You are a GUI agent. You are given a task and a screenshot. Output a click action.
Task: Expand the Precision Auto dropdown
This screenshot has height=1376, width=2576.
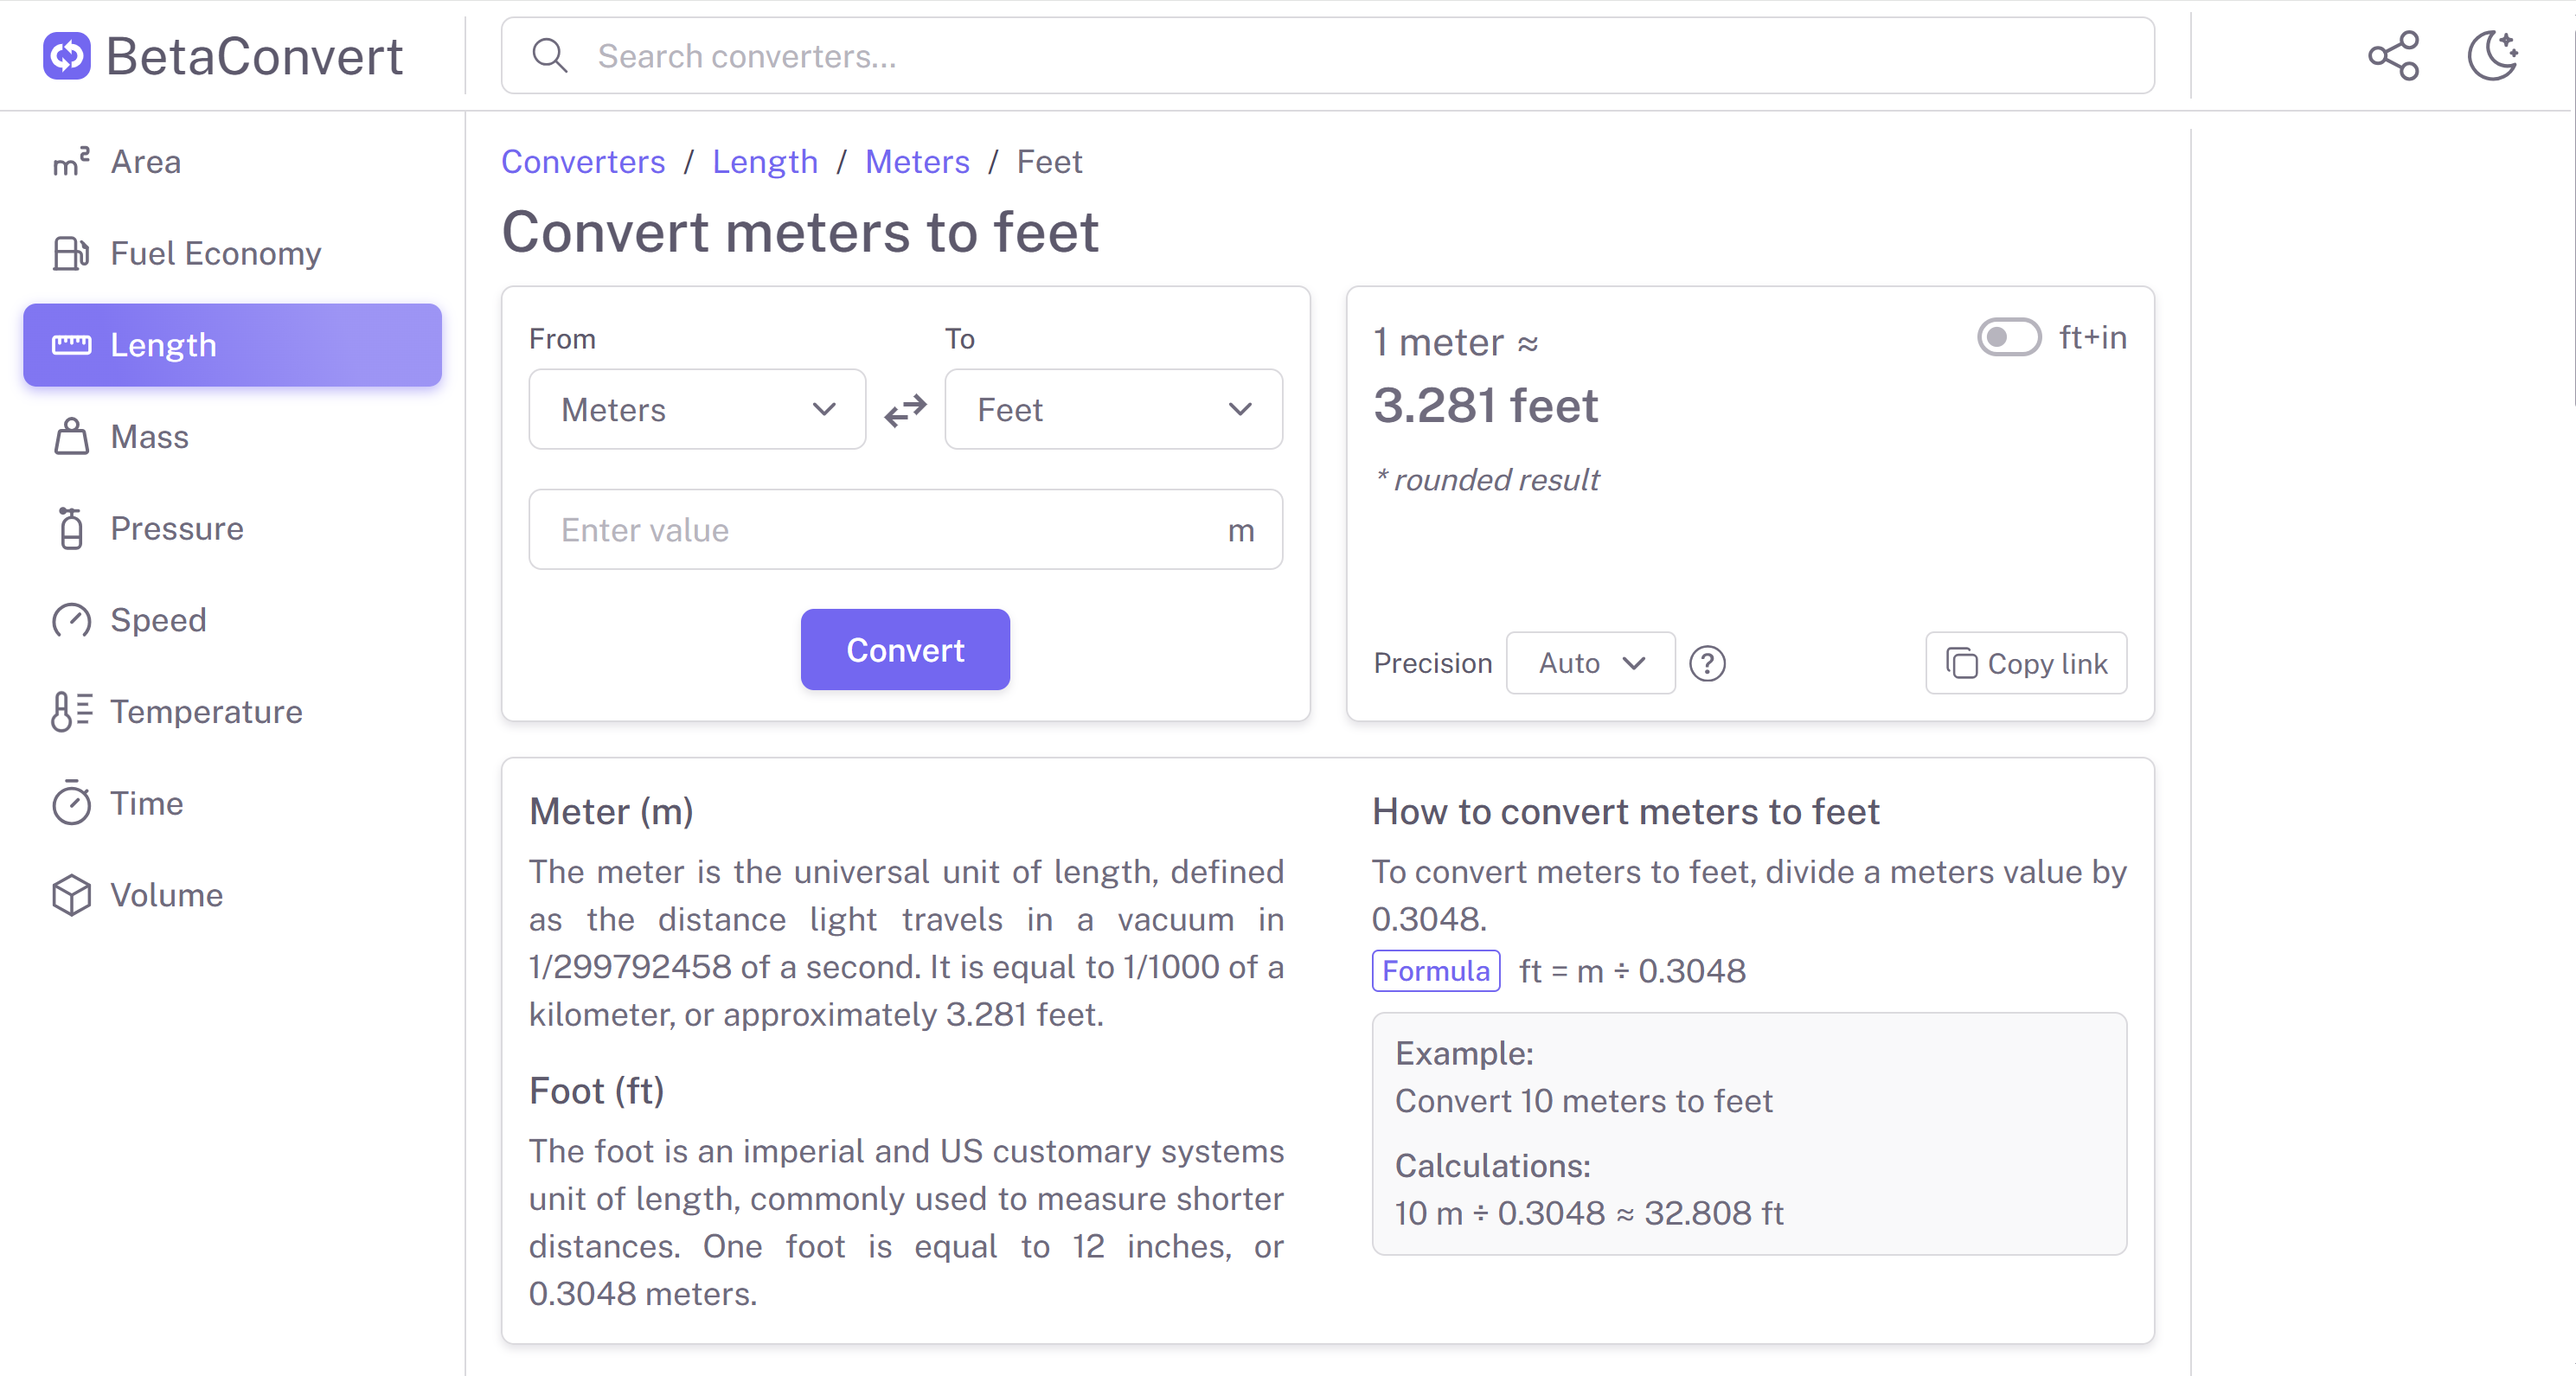click(x=1590, y=663)
